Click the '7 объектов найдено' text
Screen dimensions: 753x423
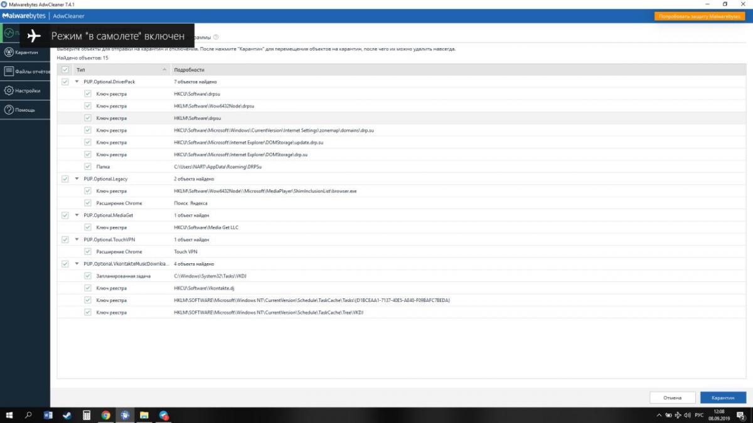click(x=195, y=81)
